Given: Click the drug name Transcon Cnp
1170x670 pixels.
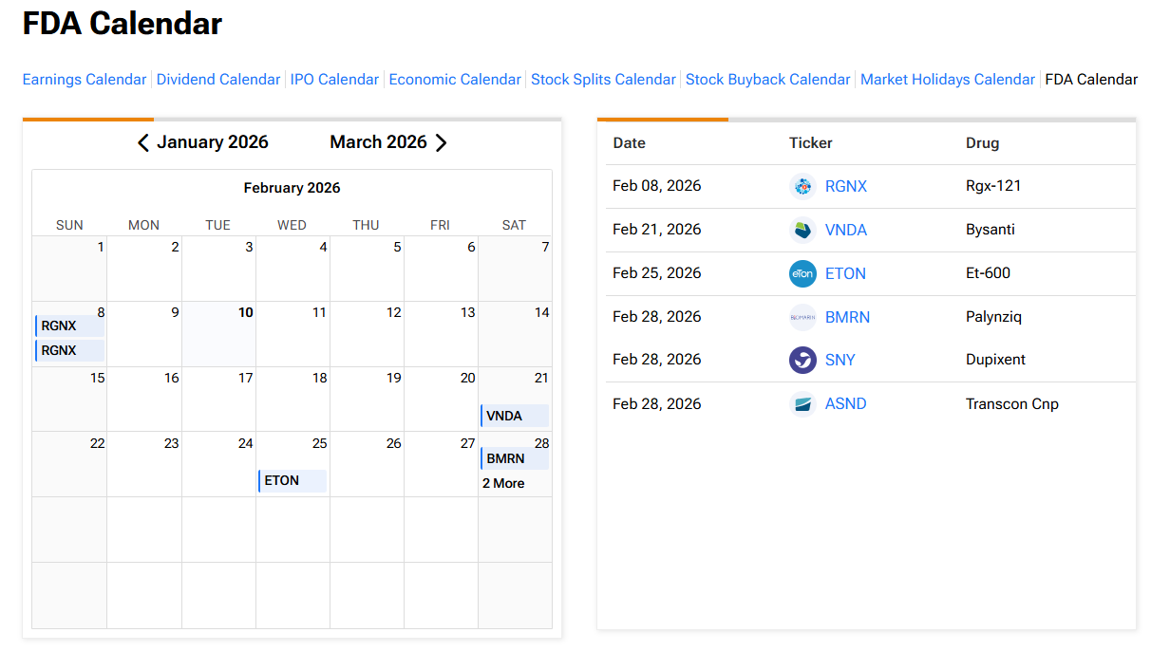Looking at the screenshot, I should [1012, 403].
